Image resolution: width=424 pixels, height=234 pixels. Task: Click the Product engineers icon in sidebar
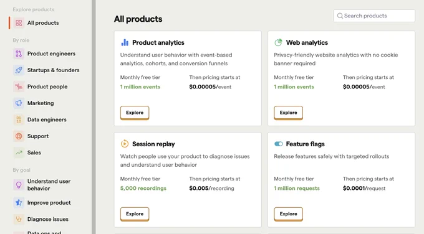19,54
